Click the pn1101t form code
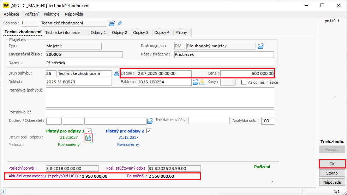 (332, 21)
